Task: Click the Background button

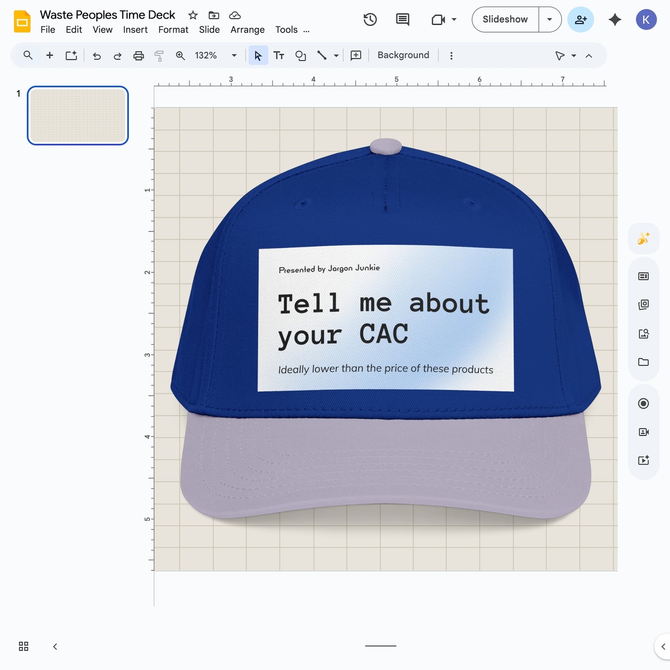Action: click(x=402, y=55)
